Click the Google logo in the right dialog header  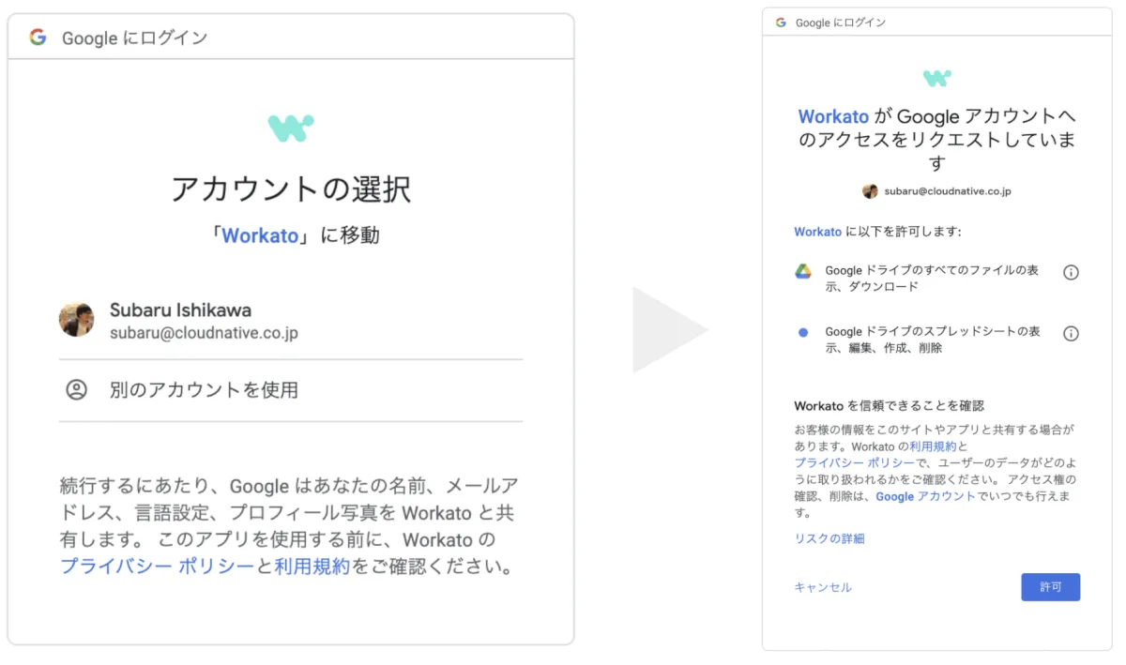pyautogui.click(x=781, y=23)
